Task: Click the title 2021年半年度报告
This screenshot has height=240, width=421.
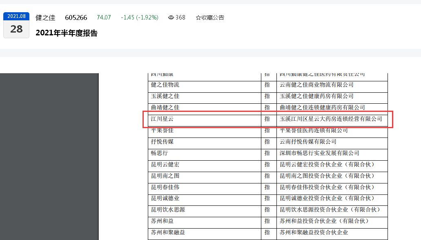Action: coord(66,33)
